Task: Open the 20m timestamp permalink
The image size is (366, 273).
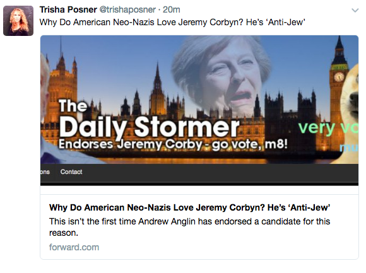Action: (x=172, y=9)
